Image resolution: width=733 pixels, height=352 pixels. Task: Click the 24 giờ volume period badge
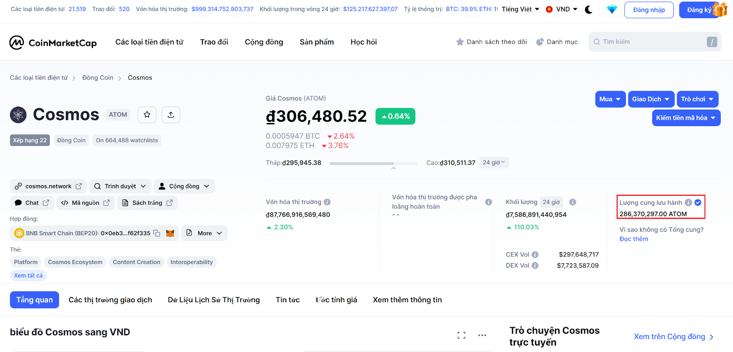pos(551,202)
